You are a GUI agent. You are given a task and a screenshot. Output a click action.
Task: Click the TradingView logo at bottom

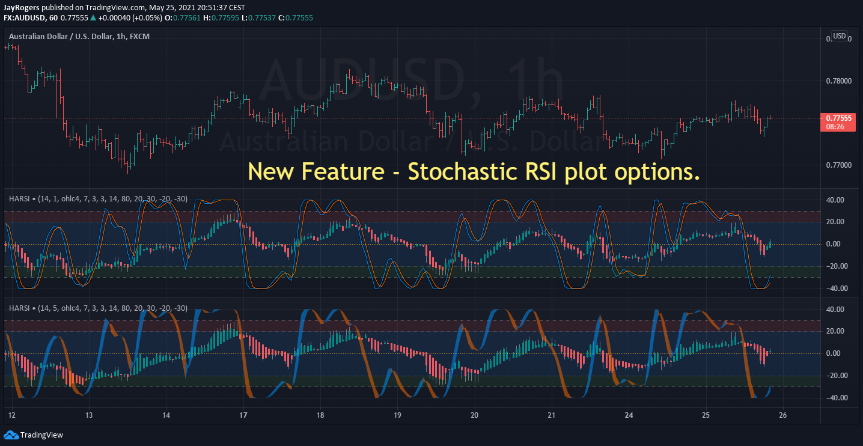tap(34, 435)
